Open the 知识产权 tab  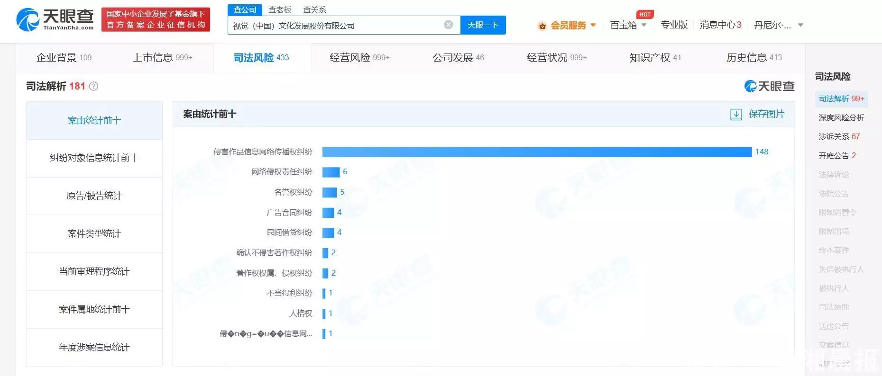(655, 58)
